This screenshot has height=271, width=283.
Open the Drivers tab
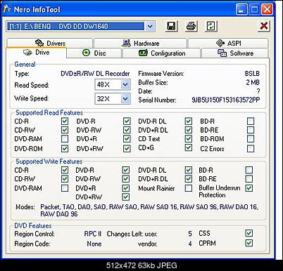click(x=49, y=43)
